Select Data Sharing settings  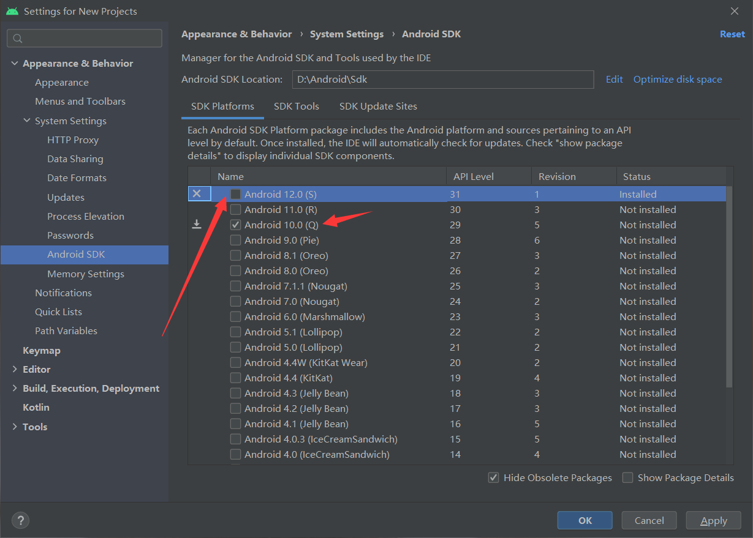pos(75,159)
